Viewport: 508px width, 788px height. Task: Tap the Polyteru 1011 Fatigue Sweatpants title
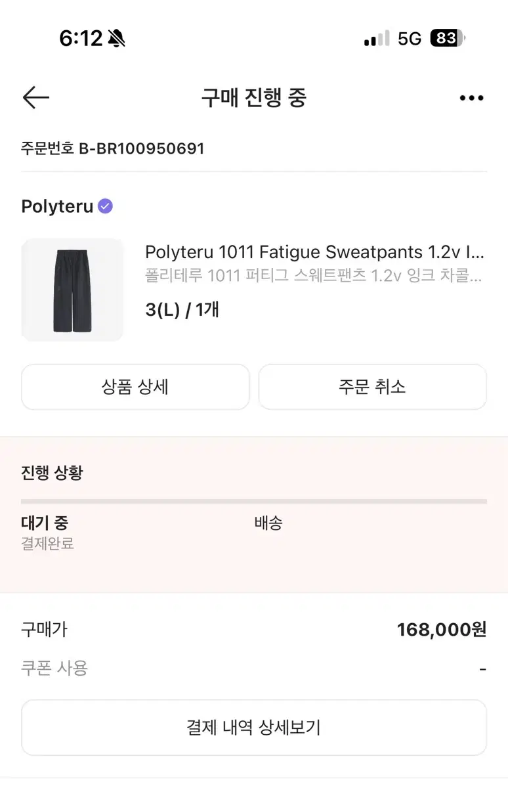click(x=314, y=252)
